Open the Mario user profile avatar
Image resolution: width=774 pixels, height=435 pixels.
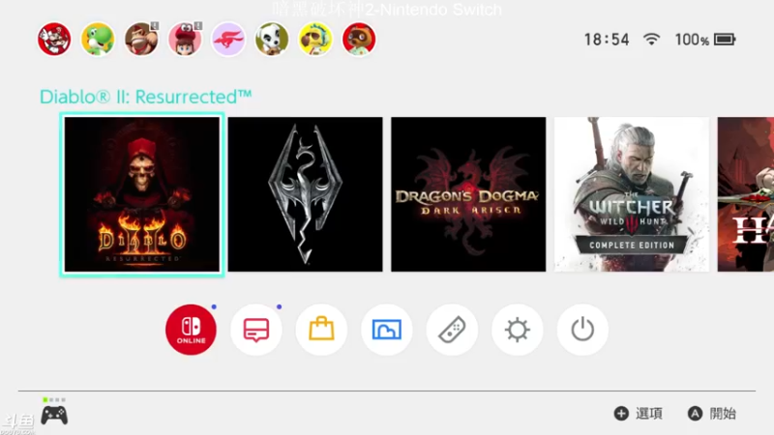(54, 39)
